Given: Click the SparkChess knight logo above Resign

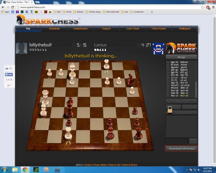Looking at the screenshot, I should pos(181,48).
